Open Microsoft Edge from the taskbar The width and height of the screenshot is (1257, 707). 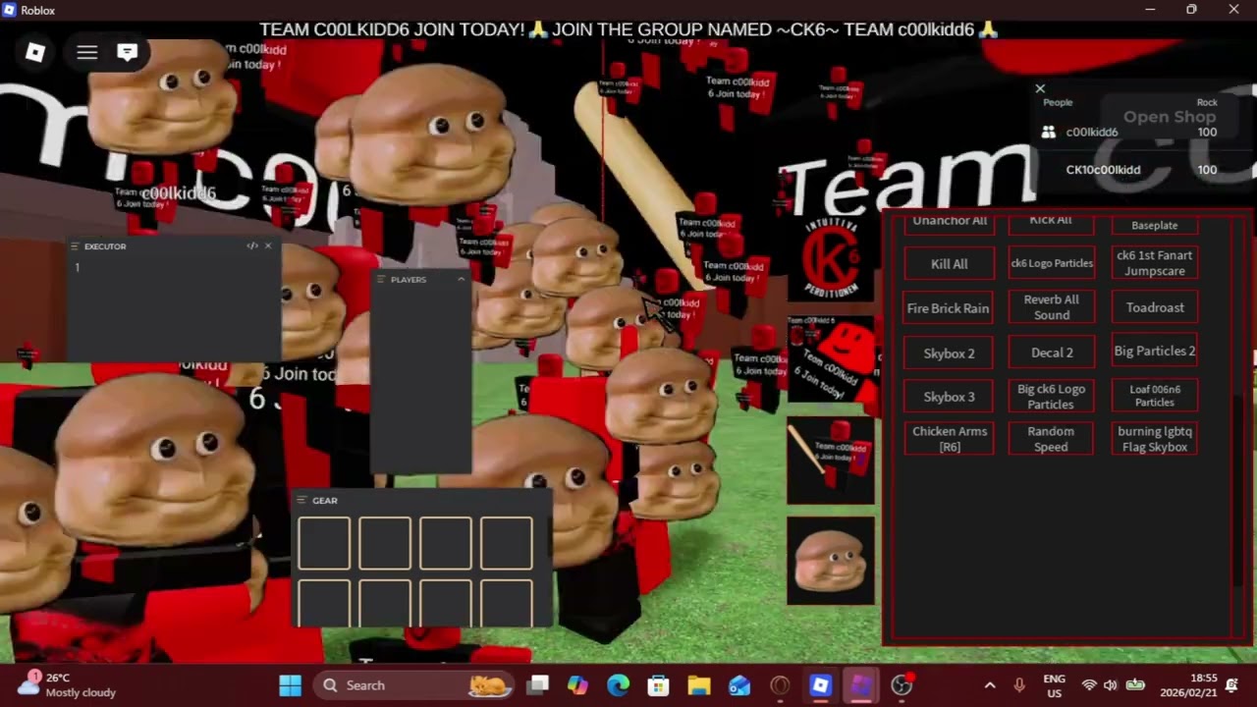(619, 685)
